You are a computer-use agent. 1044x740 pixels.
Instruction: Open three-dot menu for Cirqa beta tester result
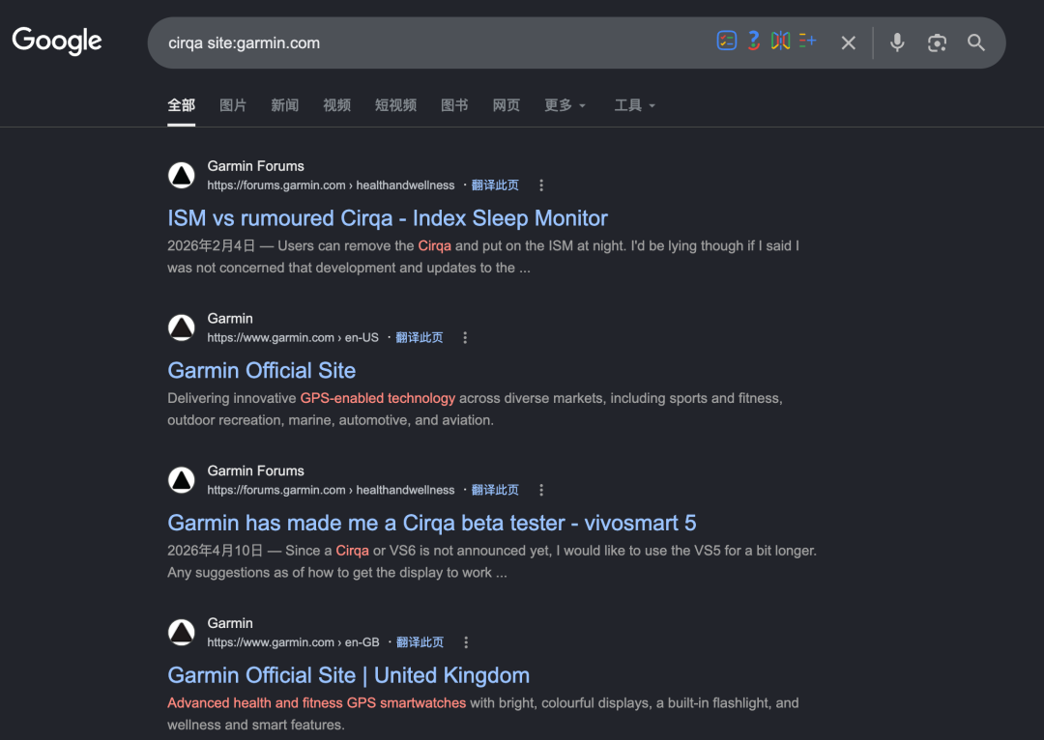click(x=541, y=490)
